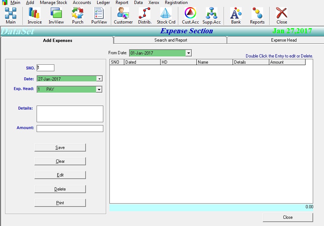Open the Xerox menu

click(x=154, y=3)
